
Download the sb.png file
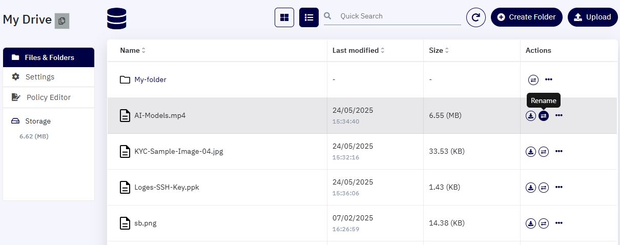tap(531, 223)
